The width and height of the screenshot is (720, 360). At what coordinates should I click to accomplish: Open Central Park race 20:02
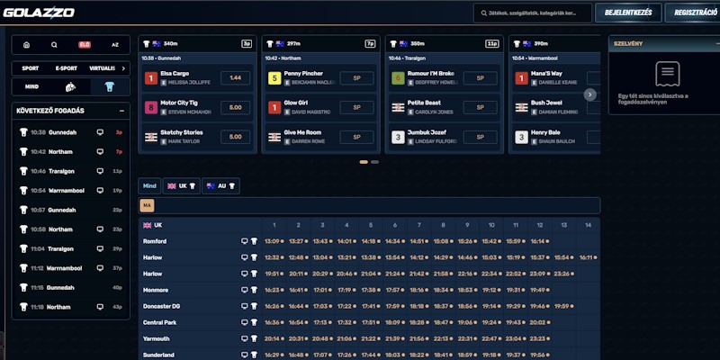point(539,322)
